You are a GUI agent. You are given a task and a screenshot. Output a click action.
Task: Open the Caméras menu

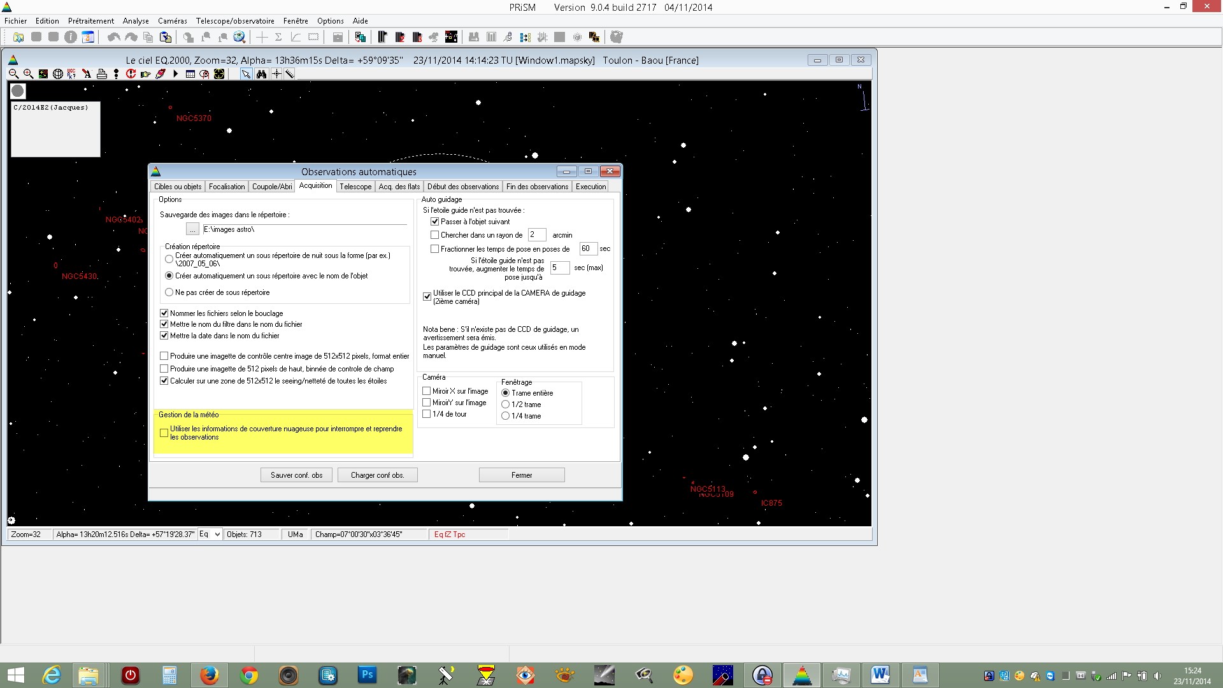(x=173, y=21)
